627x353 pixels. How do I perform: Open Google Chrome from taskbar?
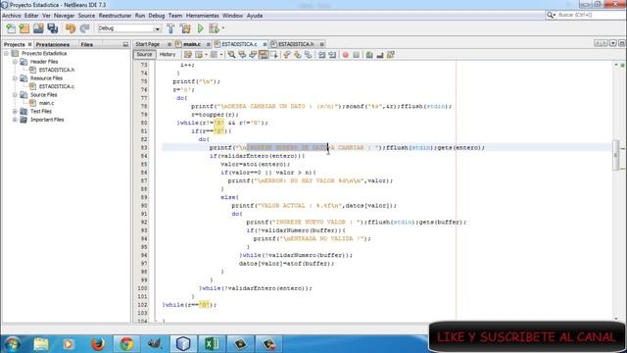[x=126, y=344]
